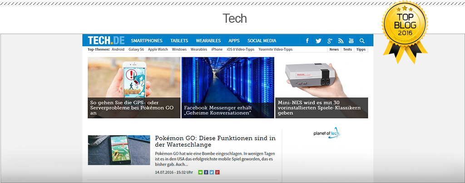Open the Apps menu
465x183 pixels.
click(234, 40)
